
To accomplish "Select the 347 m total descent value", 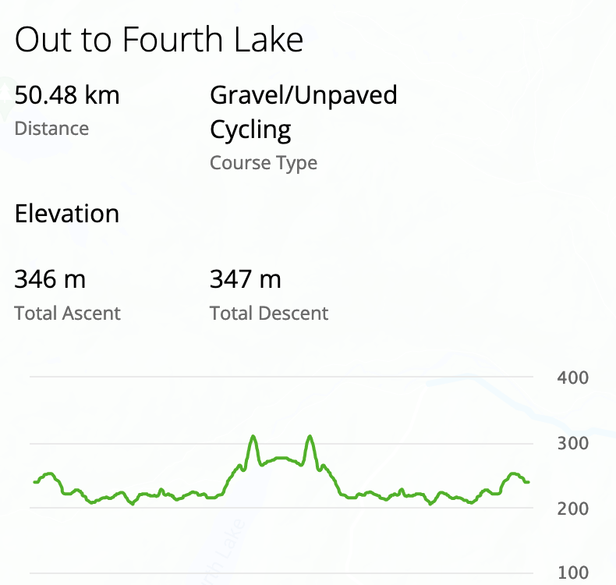I will (x=246, y=278).
